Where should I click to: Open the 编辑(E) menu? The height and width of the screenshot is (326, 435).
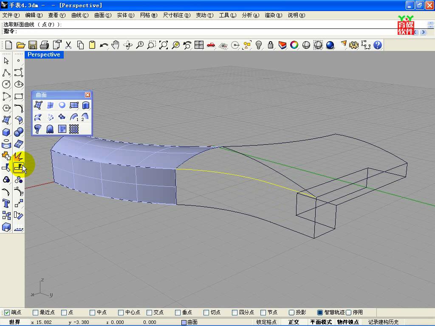point(34,15)
